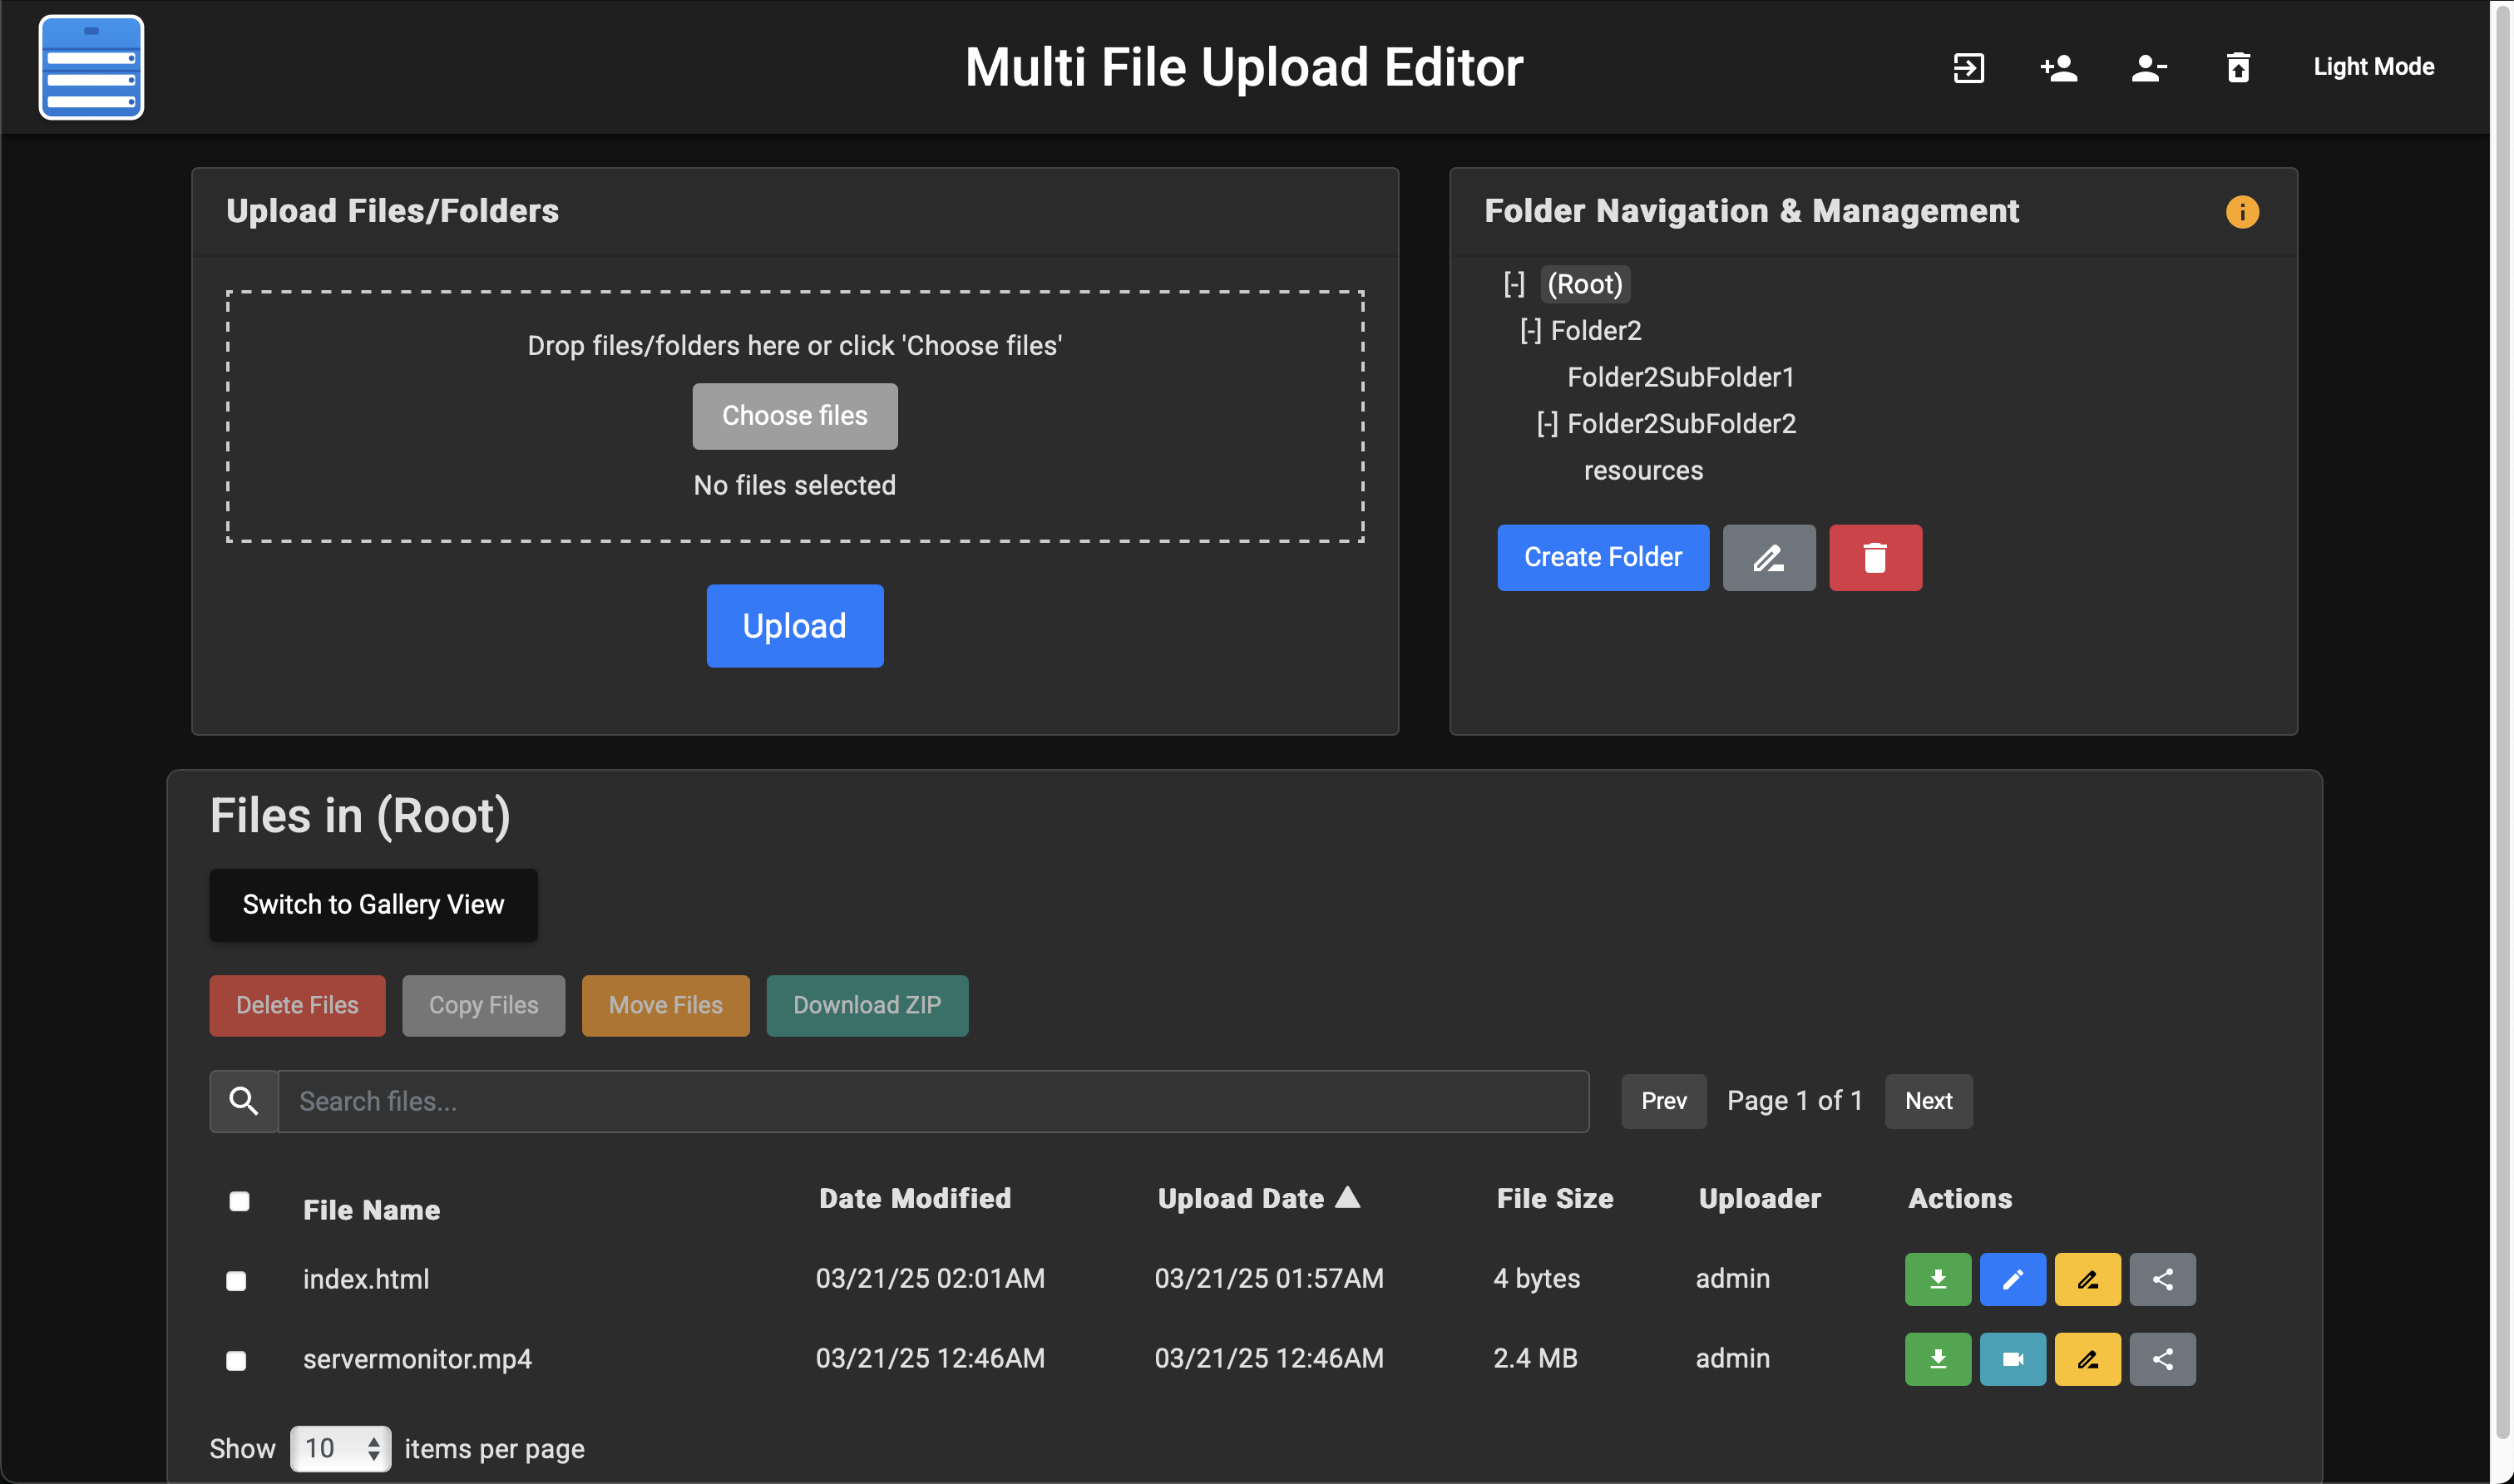
Task: Share servermonitor.mp4 using share icon
Action: [x=2162, y=1359]
